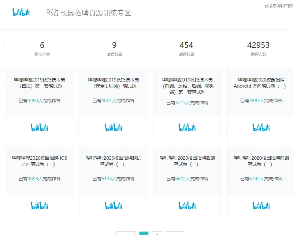
Task: Click bilibili logo on iOS 方向笔试卷 card
Action: (39, 205)
